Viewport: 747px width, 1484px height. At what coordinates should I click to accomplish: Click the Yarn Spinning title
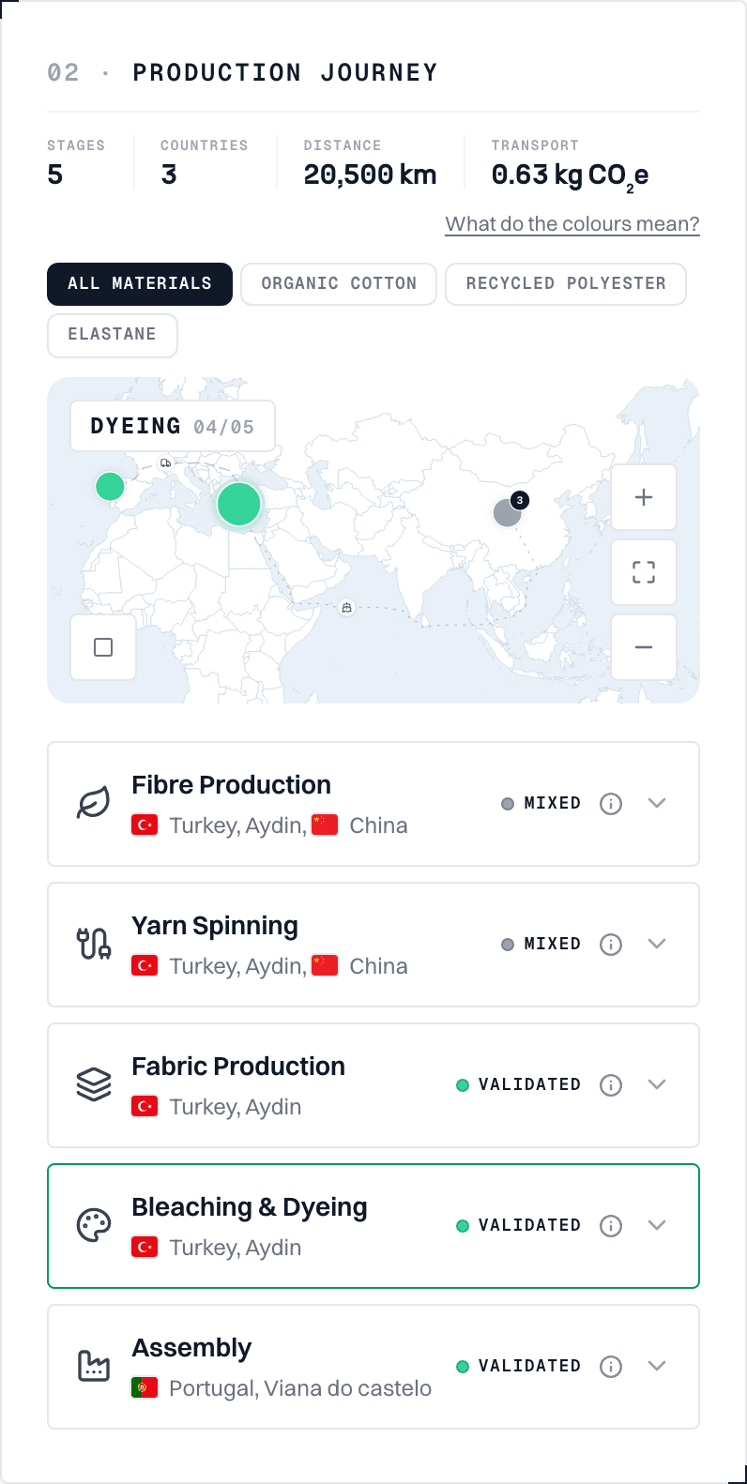coord(215,926)
